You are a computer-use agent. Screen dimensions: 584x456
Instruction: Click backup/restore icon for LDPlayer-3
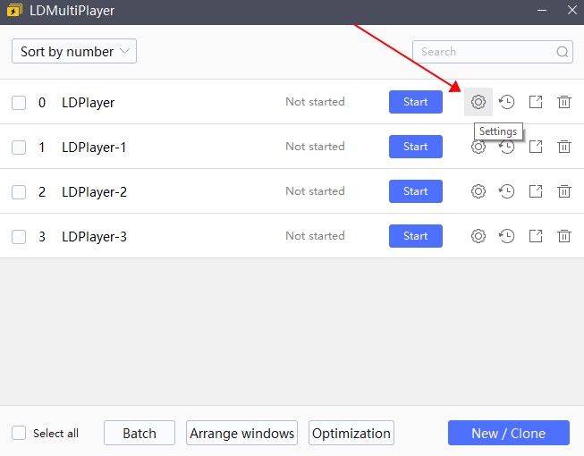[x=507, y=236]
